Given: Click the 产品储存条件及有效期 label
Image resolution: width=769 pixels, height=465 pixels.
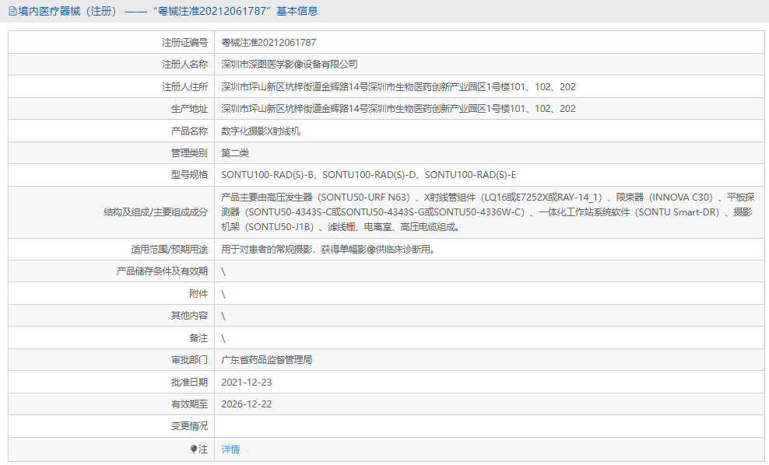Looking at the screenshot, I should (x=162, y=271).
